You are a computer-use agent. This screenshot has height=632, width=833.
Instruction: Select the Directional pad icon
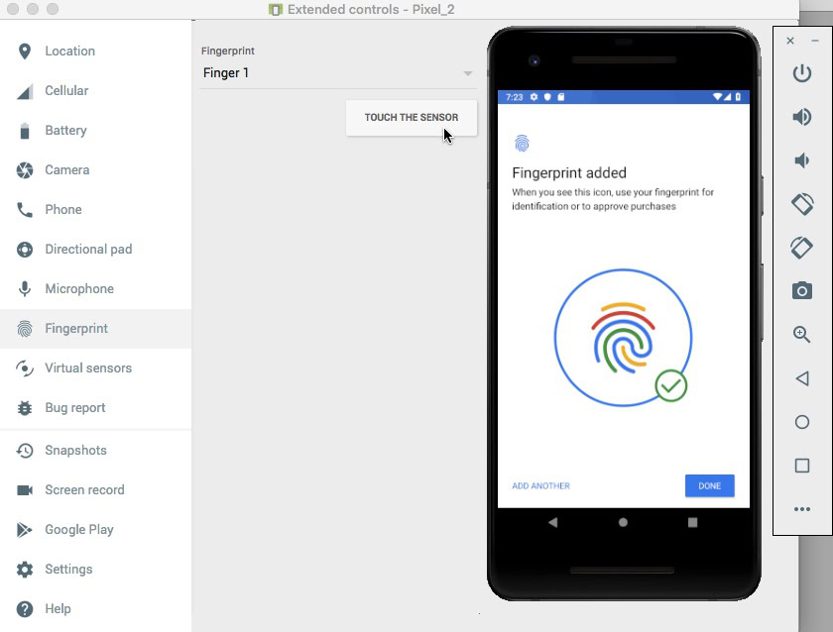point(25,250)
